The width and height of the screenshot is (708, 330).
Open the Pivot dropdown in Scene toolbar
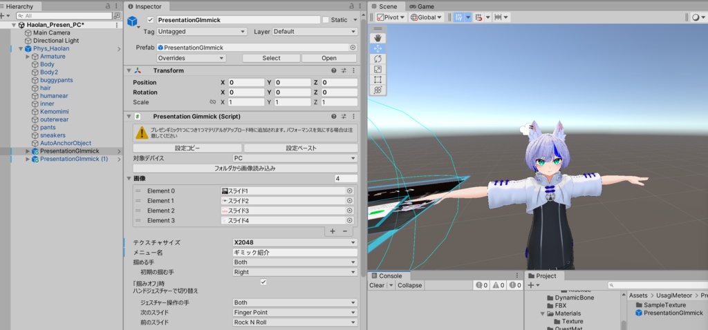click(391, 17)
